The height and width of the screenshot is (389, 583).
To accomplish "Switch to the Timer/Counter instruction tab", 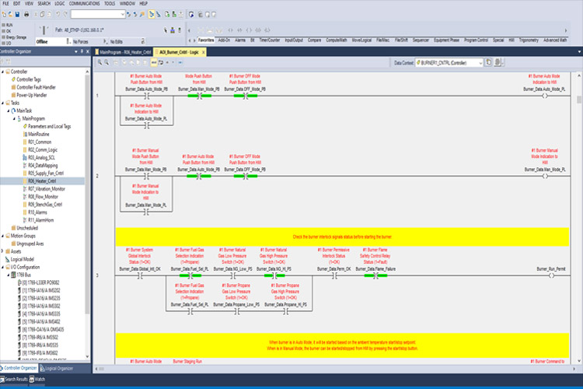I will (269, 39).
